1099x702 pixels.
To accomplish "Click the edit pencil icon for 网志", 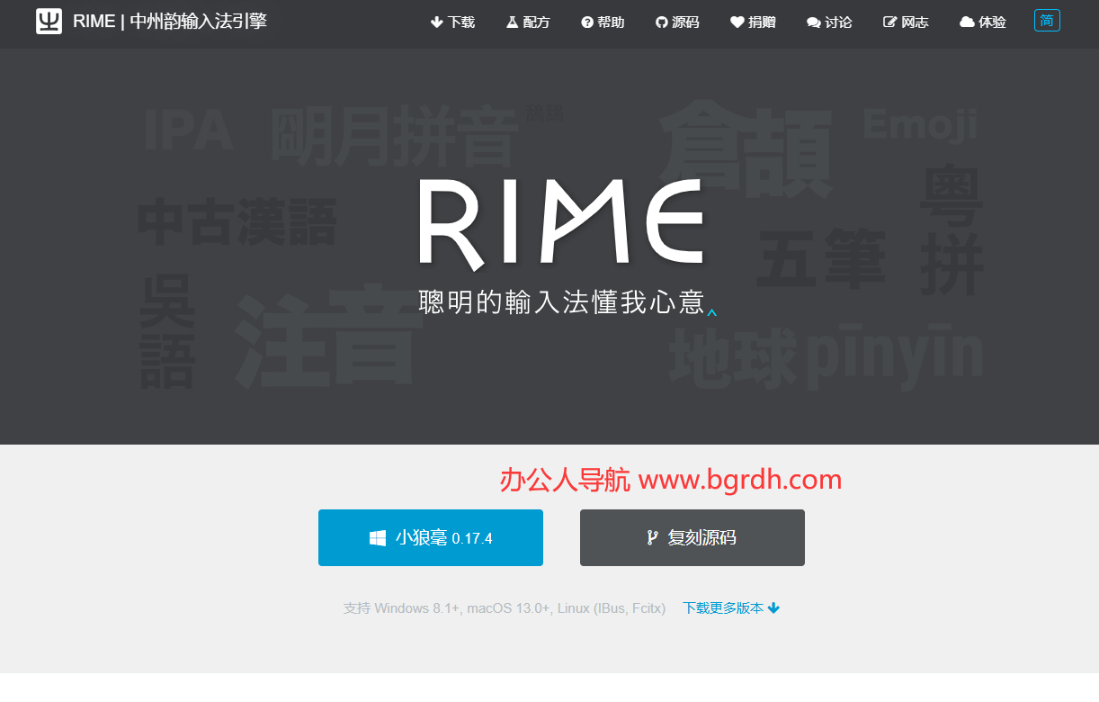I will tap(890, 22).
